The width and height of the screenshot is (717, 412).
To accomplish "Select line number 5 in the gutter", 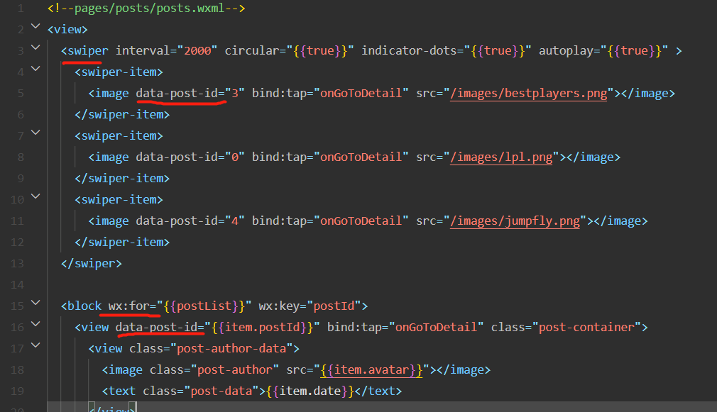I will [21, 94].
